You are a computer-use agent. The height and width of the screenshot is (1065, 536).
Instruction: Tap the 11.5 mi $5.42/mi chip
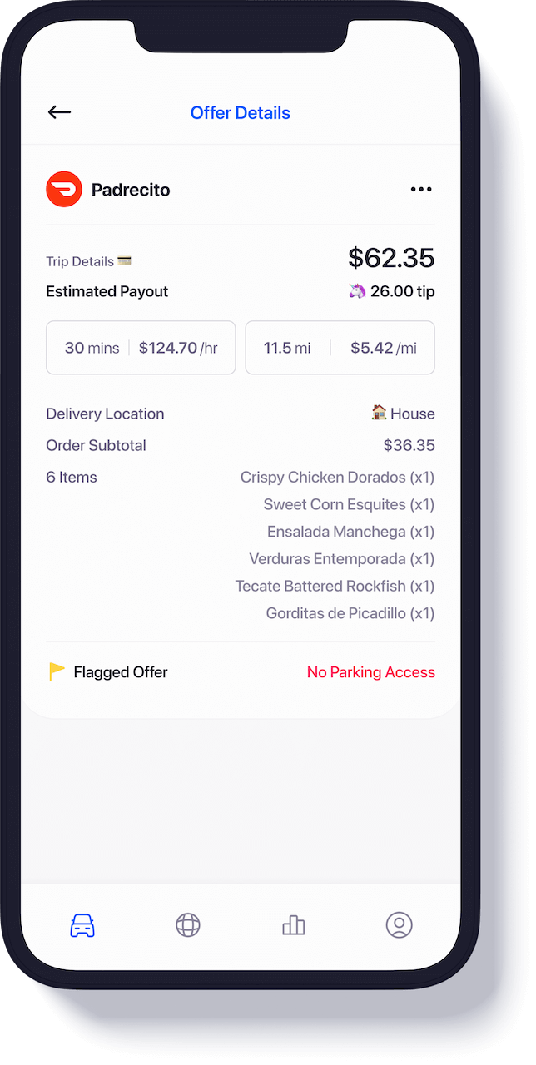(x=340, y=348)
